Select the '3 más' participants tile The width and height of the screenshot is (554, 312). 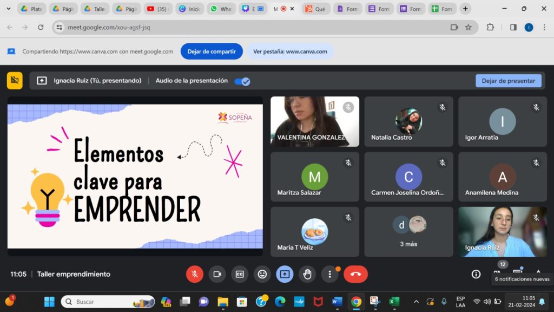click(x=408, y=231)
